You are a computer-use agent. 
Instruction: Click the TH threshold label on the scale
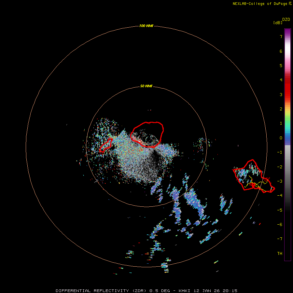tap(280, 254)
